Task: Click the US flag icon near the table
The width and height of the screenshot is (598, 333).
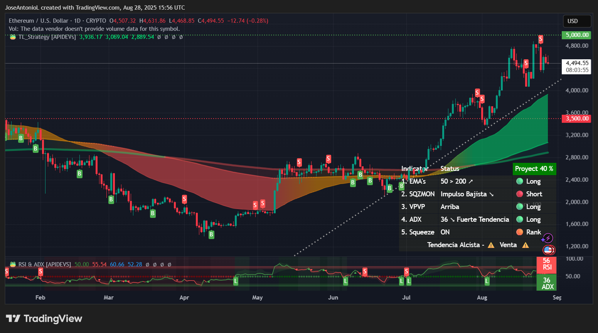Action: (548, 250)
